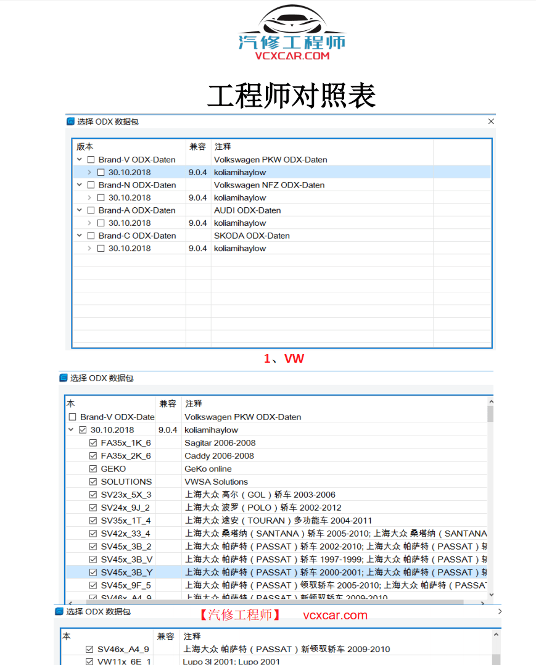Screen dimensions: 536x665
Task: Click the 注释 column header
Action: pyautogui.click(x=222, y=146)
